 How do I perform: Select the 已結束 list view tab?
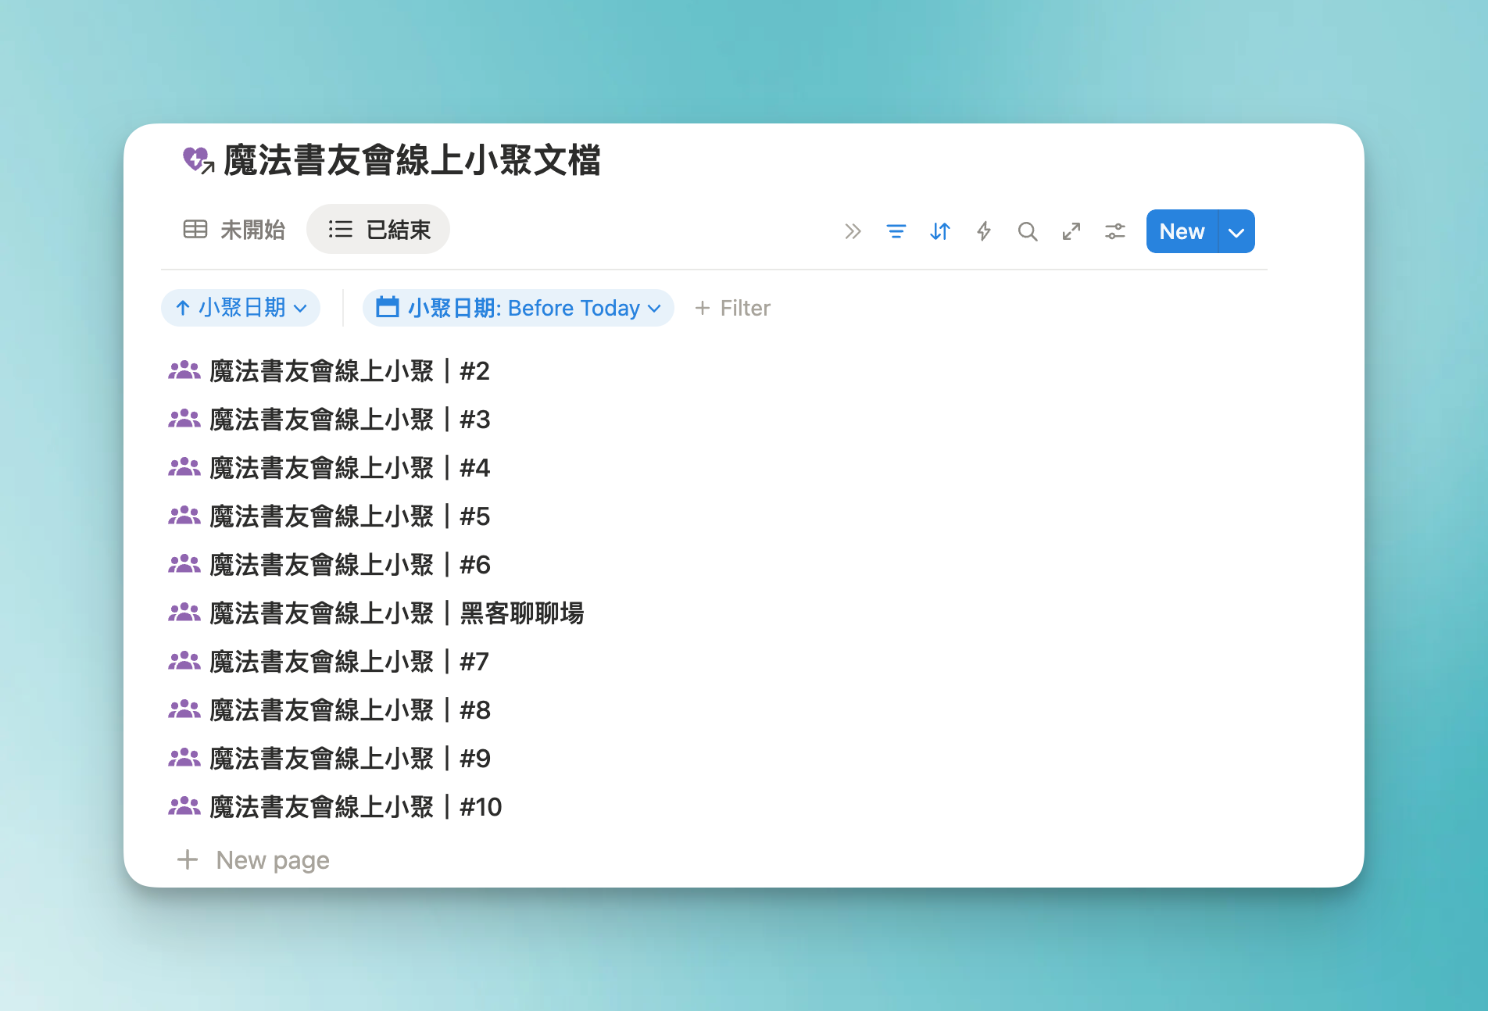379,230
